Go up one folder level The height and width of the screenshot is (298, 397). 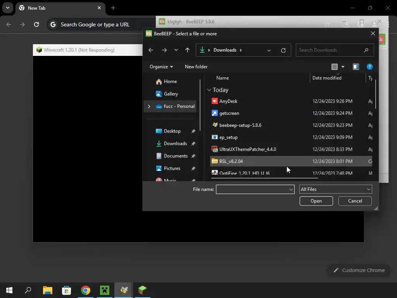[187, 50]
